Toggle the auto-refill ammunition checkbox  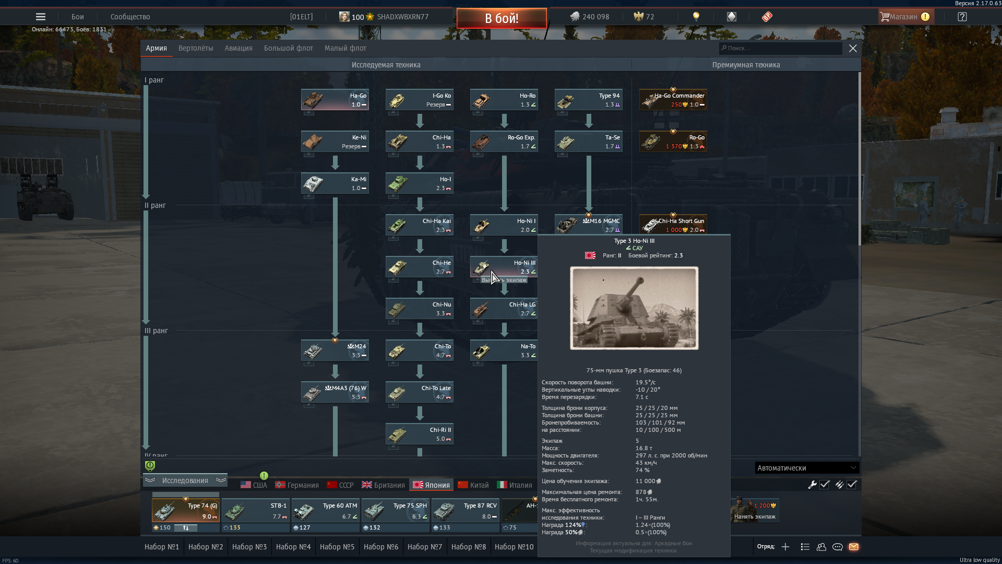coord(852,485)
